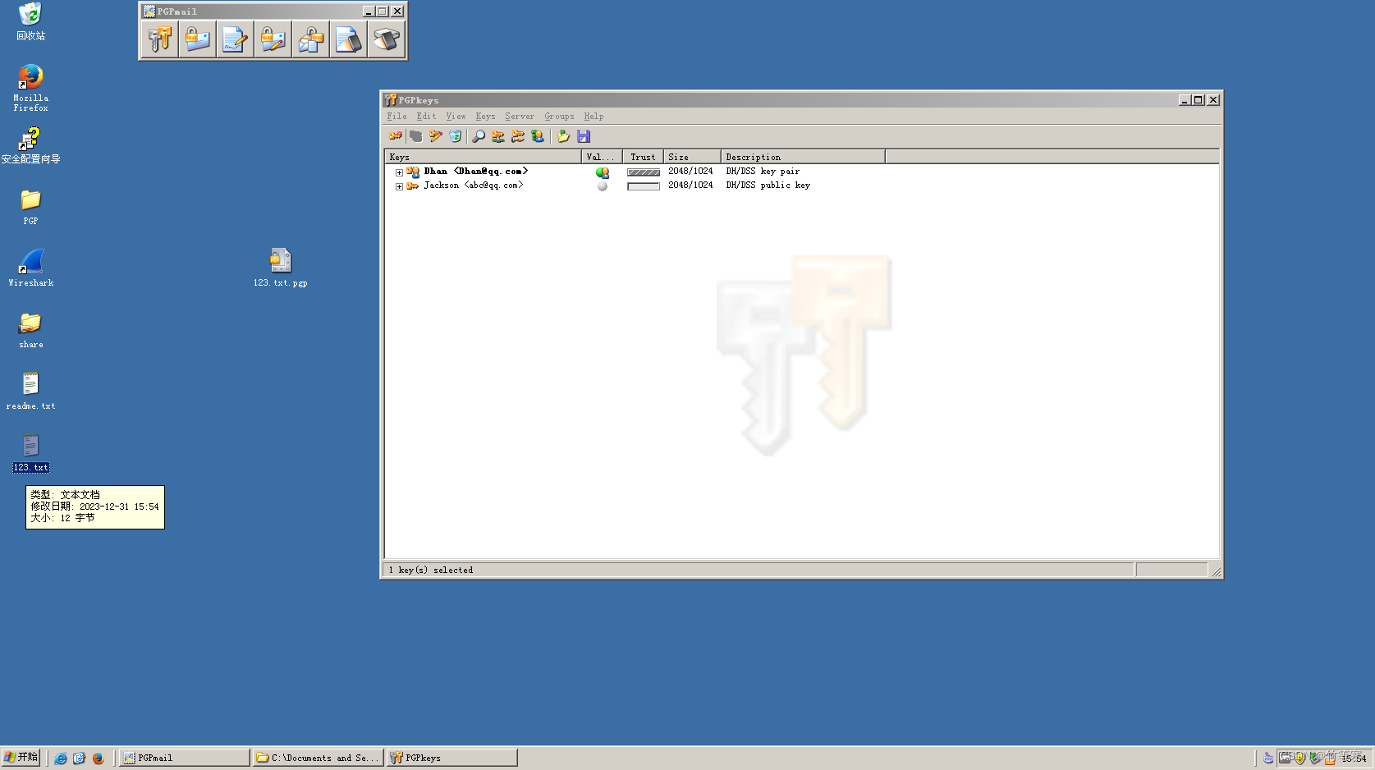Click the Send key to server icon
The width and height of the screenshot is (1375, 770).
tap(498, 136)
